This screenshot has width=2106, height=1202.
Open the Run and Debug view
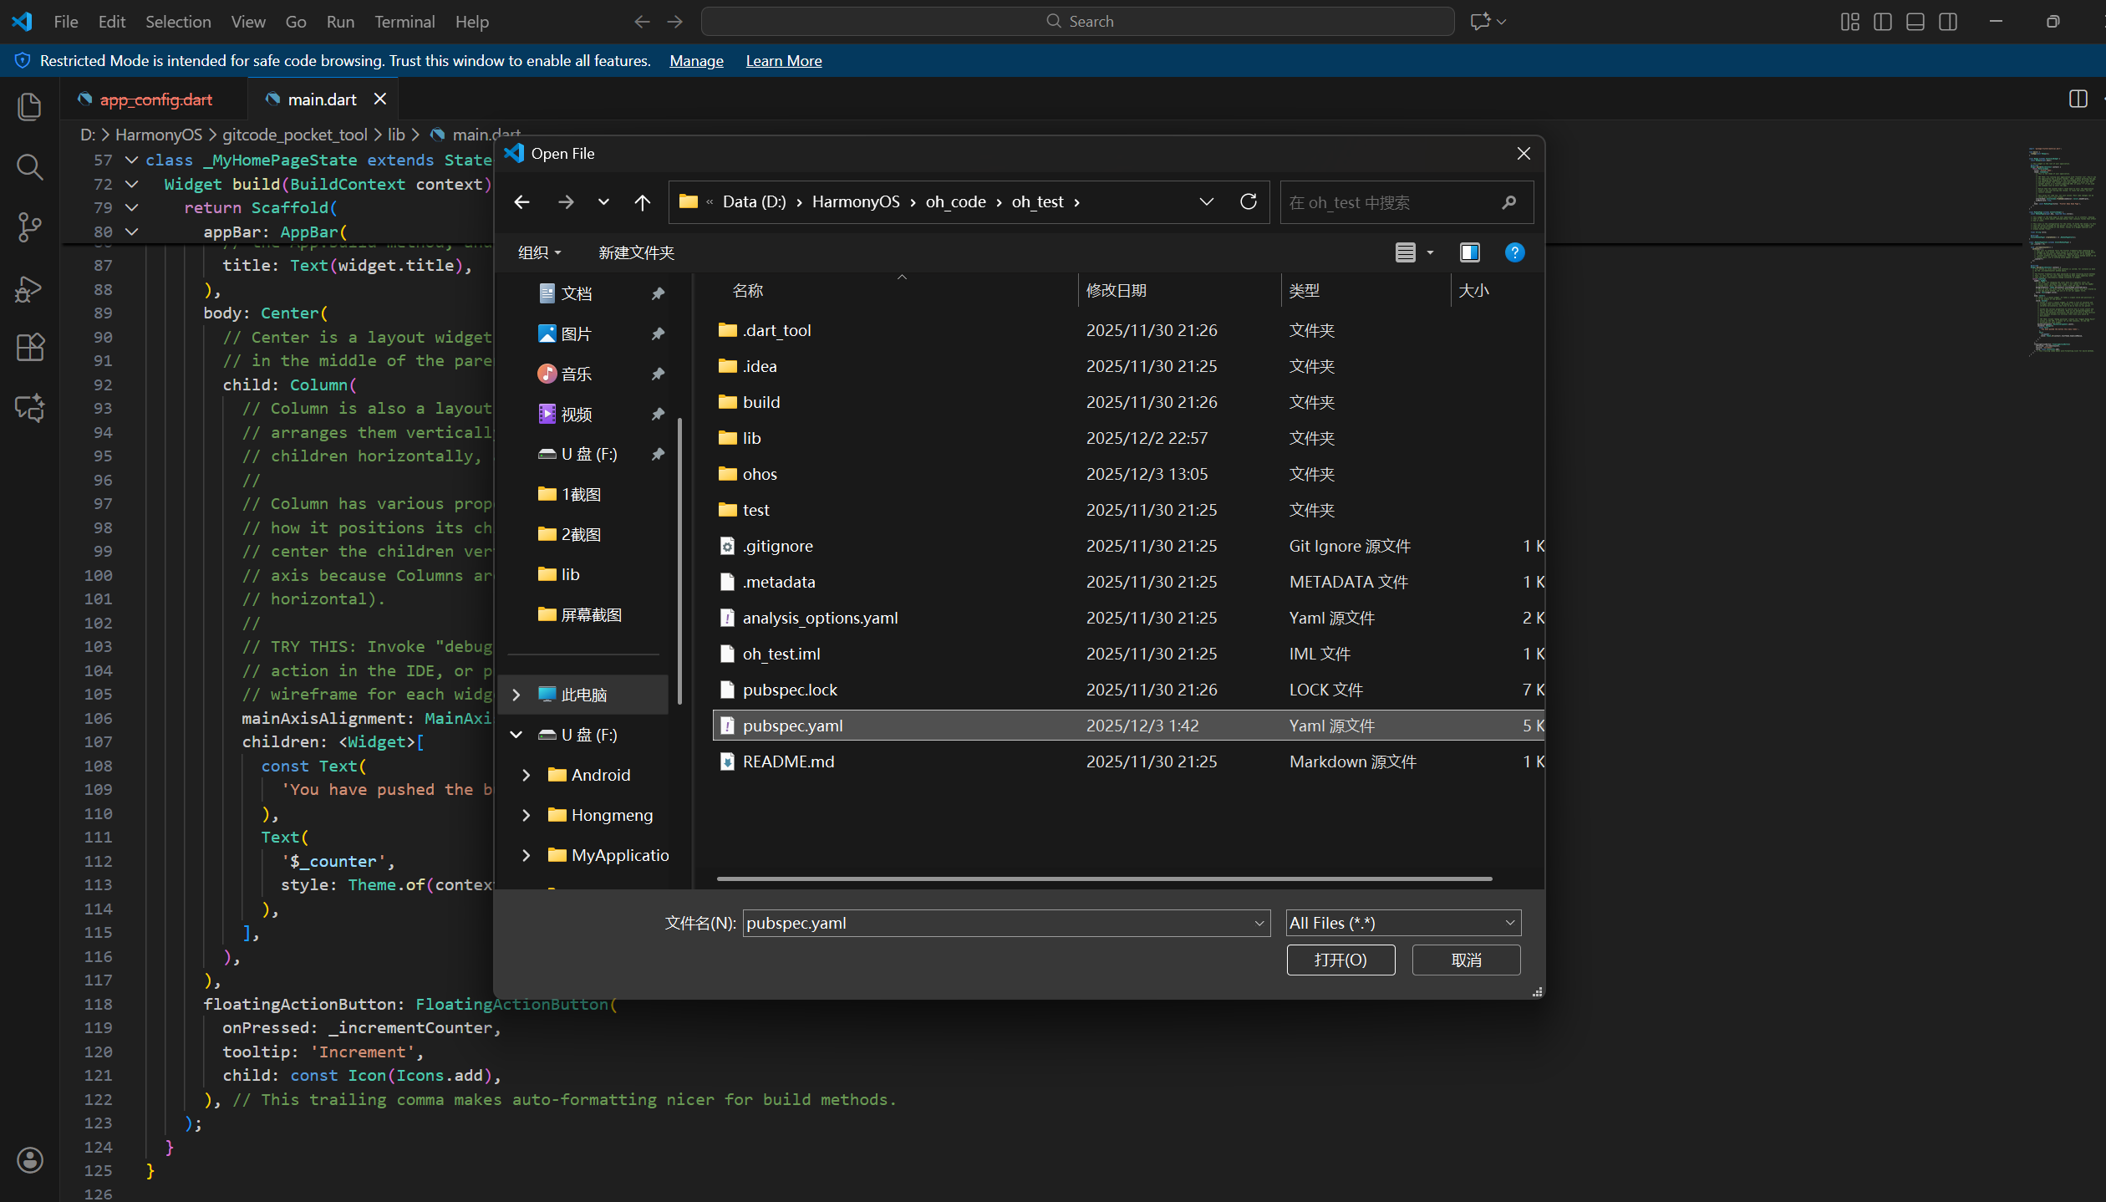click(29, 288)
